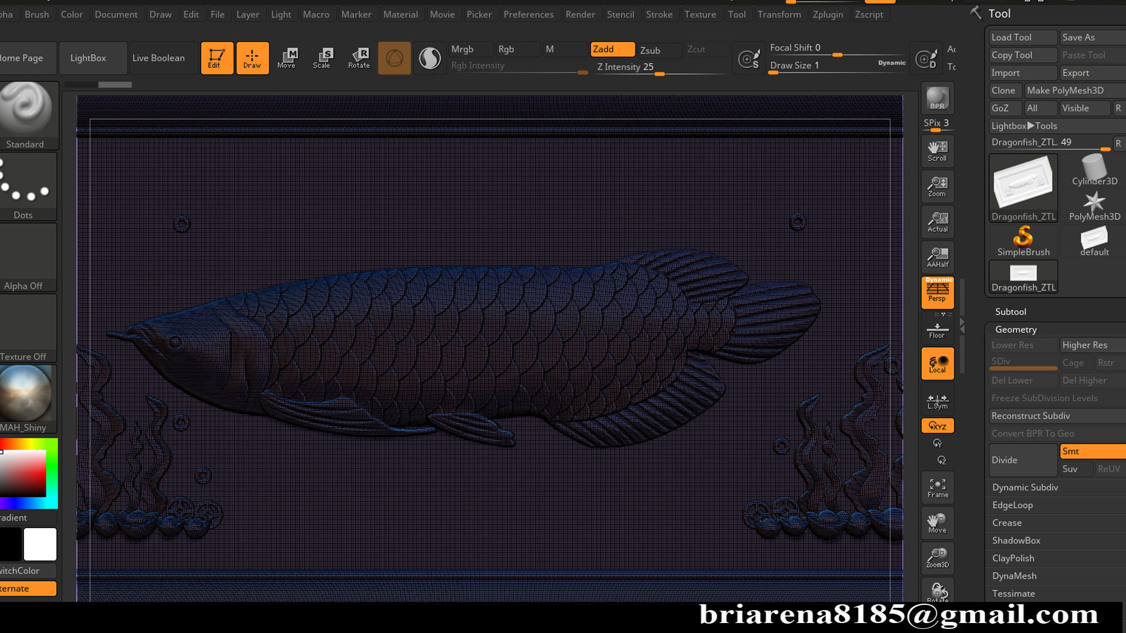Click the Load Tool button
Image resolution: width=1126 pixels, height=633 pixels.
click(1022, 37)
